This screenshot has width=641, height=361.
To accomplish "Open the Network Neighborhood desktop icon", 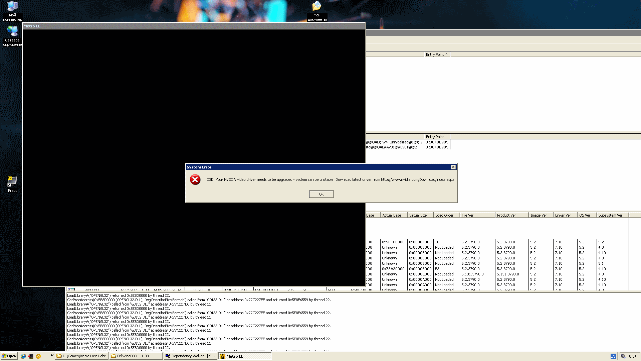I will (12, 36).
